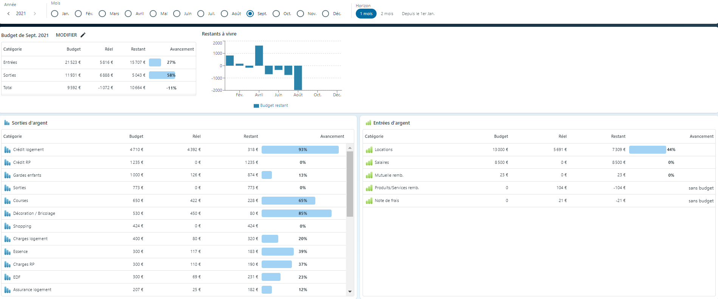Screen dimensions: 718x299
Task: Switch horizon to 2 mois
Action: [387, 14]
